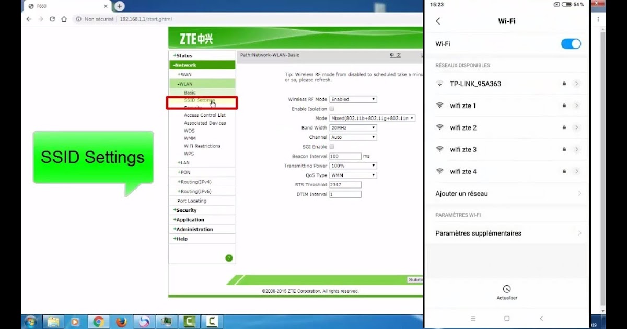Open details arrow for wifi zte 4

click(576, 171)
